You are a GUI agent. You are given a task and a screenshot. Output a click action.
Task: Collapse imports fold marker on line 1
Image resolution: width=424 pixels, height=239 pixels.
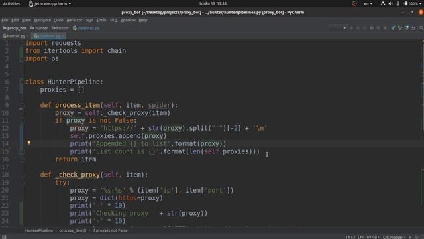[x=23, y=43]
